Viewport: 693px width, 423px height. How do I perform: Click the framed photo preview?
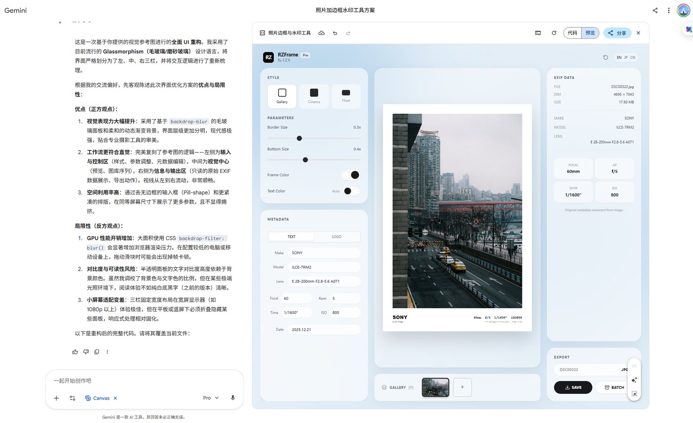coord(457,218)
